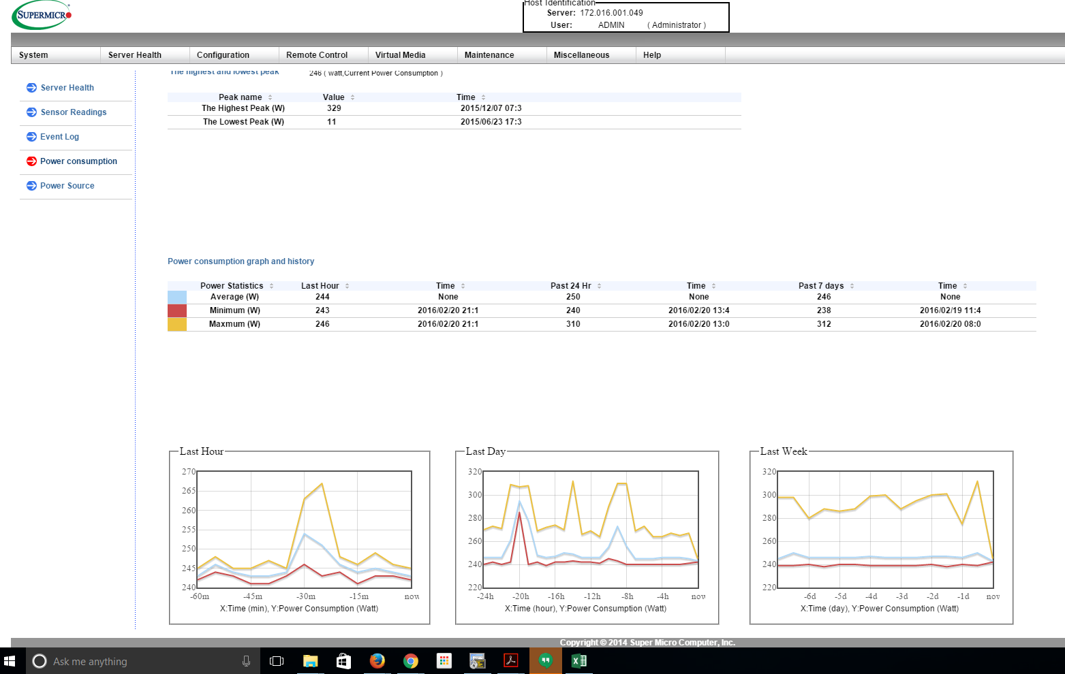This screenshot has width=1065, height=674.
Task: Click the Power consumption graph and history heading
Action: point(241,261)
